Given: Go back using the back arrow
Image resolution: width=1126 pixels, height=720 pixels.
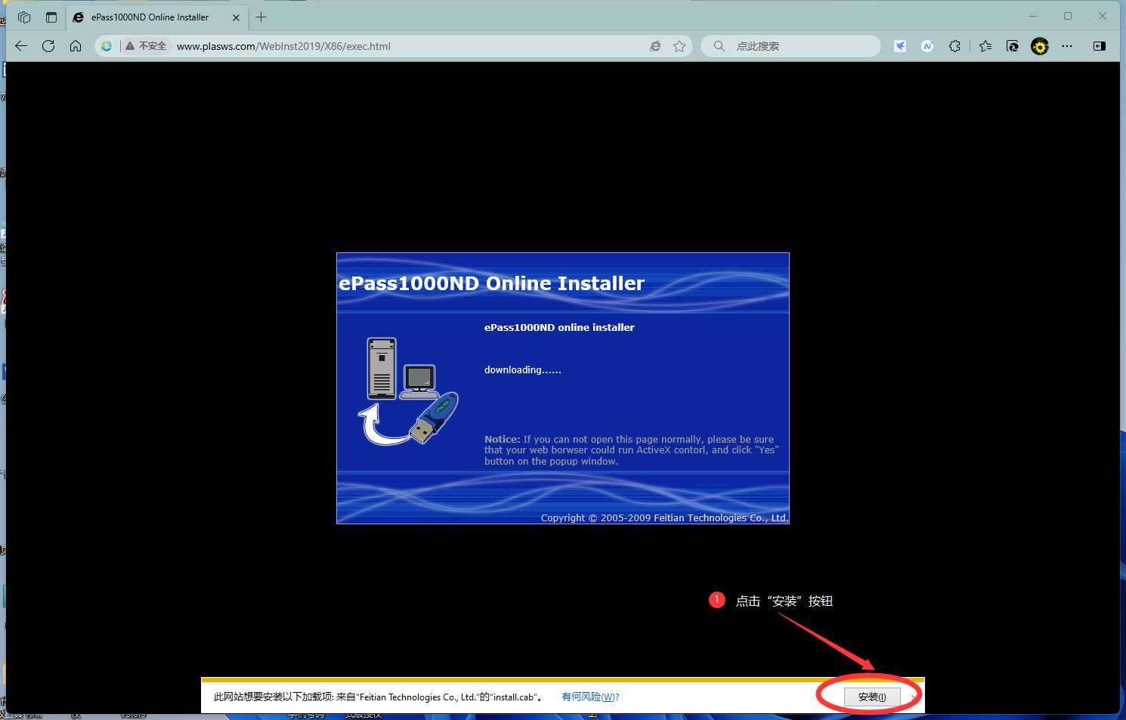Looking at the screenshot, I should tap(21, 46).
